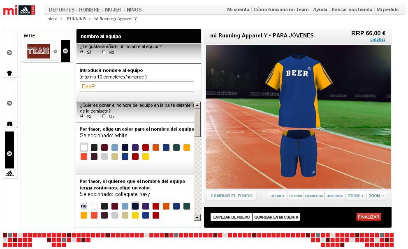Click GUARDAR EN MI CUENTA button
The image size is (408, 249).
276,217
